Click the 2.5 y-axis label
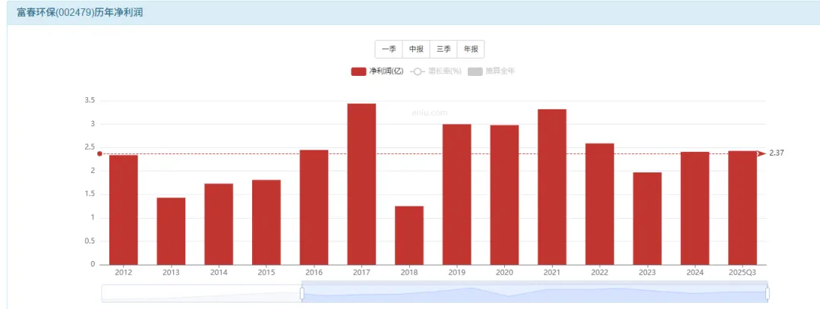 (90, 147)
